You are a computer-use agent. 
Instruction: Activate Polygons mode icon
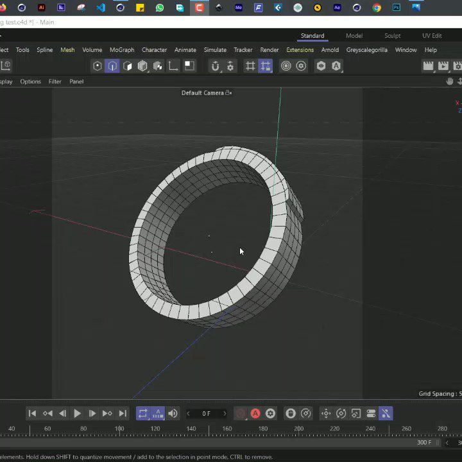click(x=127, y=66)
